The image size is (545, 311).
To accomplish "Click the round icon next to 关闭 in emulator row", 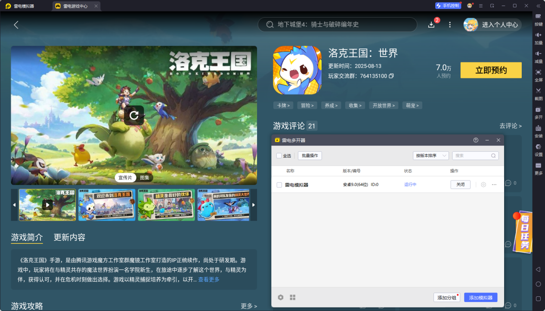I will pyautogui.click(x=483, y=184).
